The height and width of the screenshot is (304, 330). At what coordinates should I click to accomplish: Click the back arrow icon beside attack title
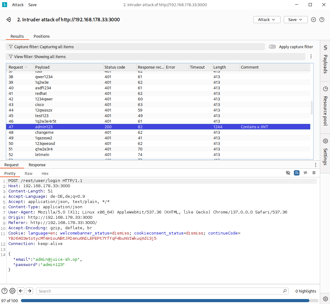9,19
